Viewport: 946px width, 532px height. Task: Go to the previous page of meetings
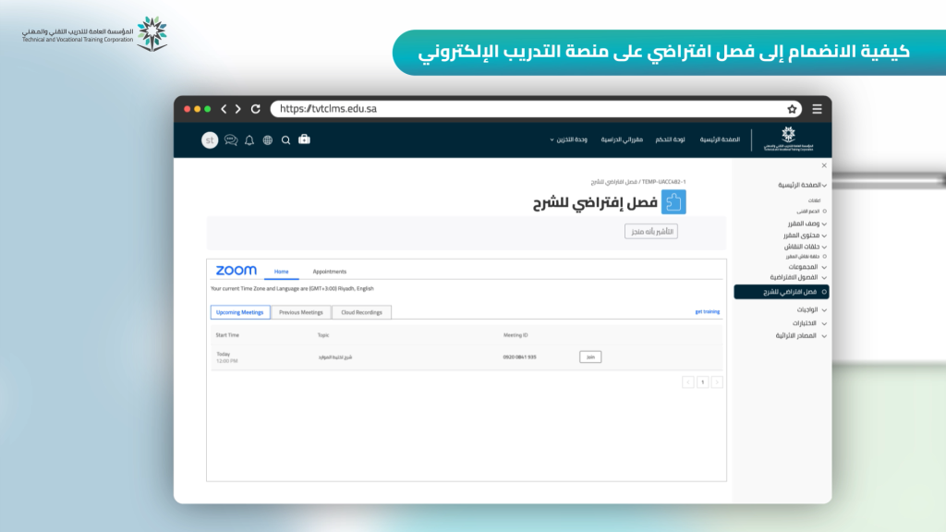click(687, 381)
